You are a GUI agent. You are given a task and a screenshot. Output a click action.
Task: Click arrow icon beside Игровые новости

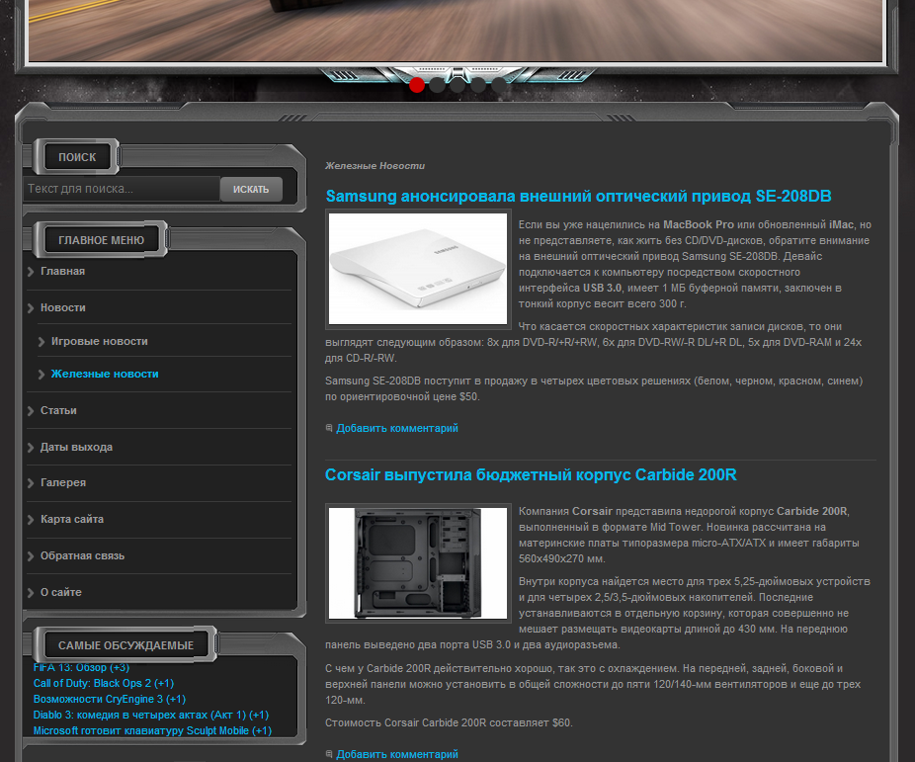click(42, 342)
